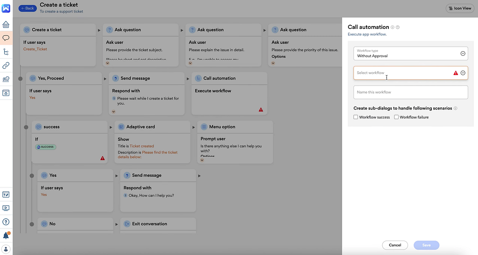Open the marketplace sidebar icon

pyautogui.click(x=6, y=93)
